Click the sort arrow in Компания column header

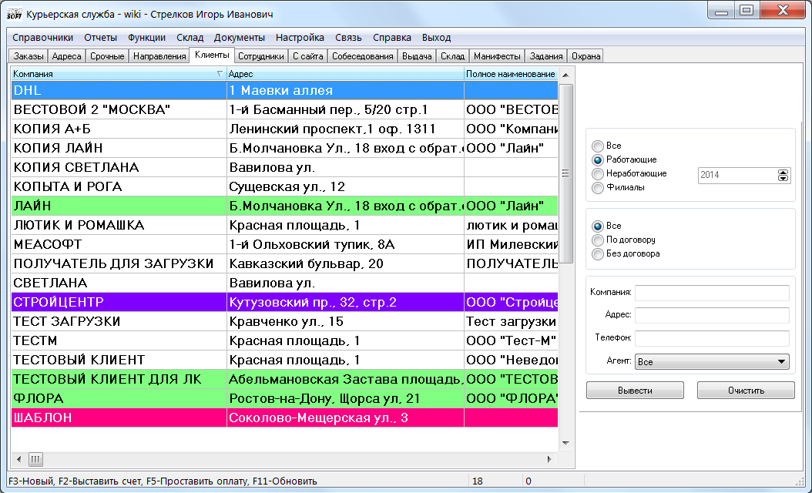[220, 74]
